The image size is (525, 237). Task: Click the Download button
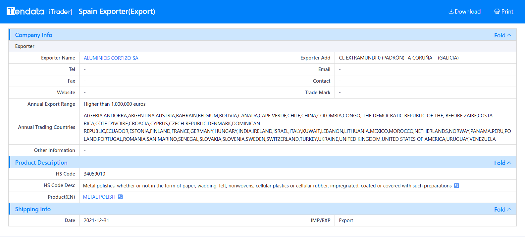[x=464, y=12]
